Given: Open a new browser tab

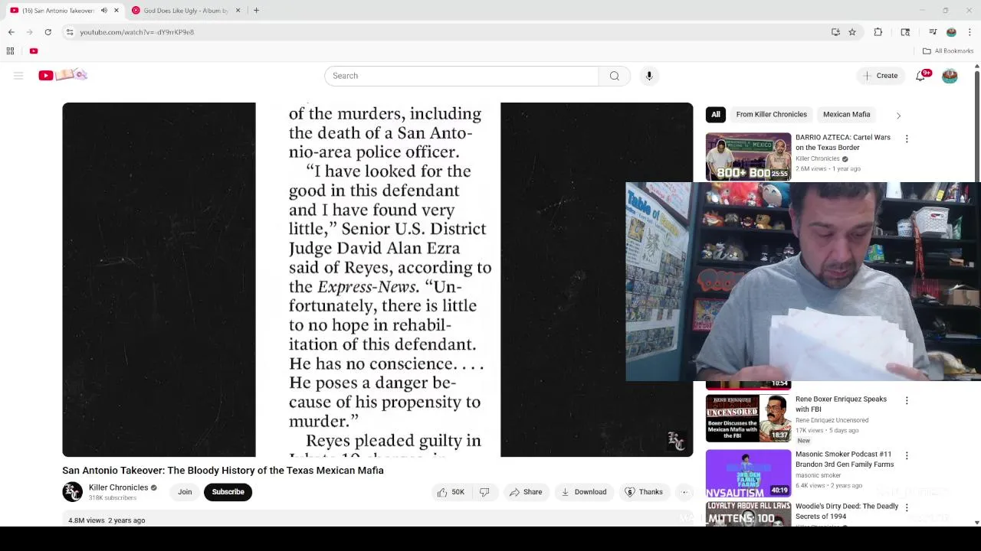Looking at the screenshot, I should tap(256, 11).
